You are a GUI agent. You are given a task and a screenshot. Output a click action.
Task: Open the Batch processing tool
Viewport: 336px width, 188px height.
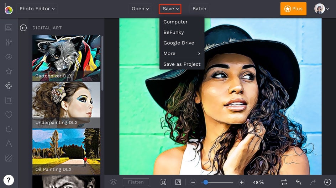(199, 9)
